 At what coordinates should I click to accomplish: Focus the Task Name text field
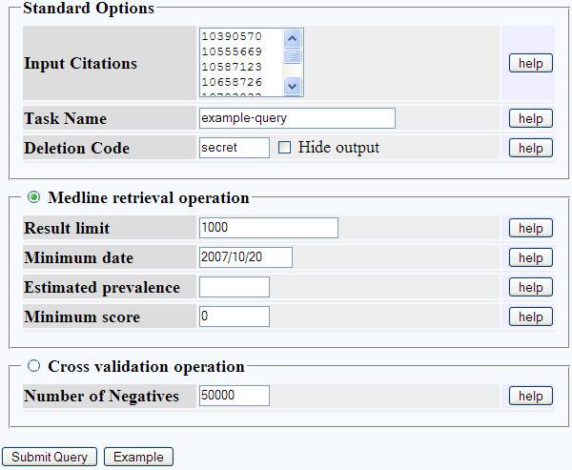296,118
